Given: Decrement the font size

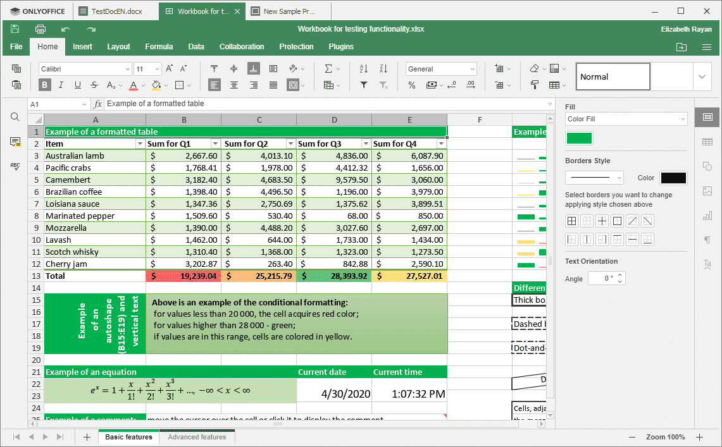Looking at the screenshot, I should coord(184,68).
